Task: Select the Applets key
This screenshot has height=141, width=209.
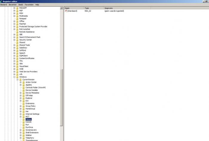Action: [x=29, y=85]
